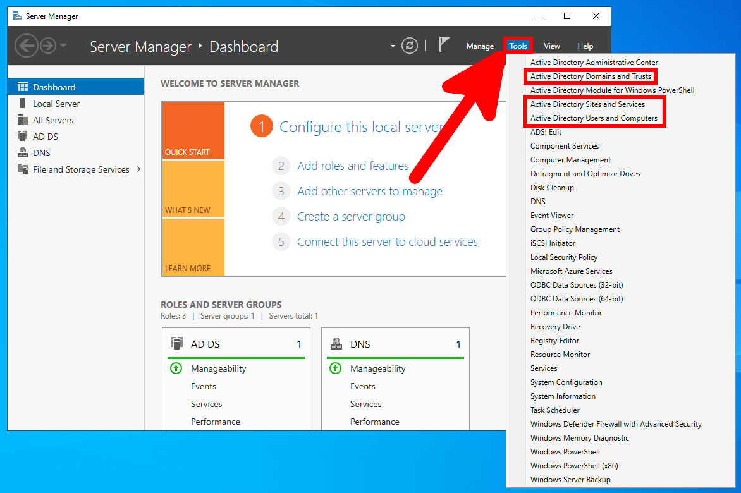Open the QUICK START tile
Viewport: 741px width, 493px height.
[193, 131]
